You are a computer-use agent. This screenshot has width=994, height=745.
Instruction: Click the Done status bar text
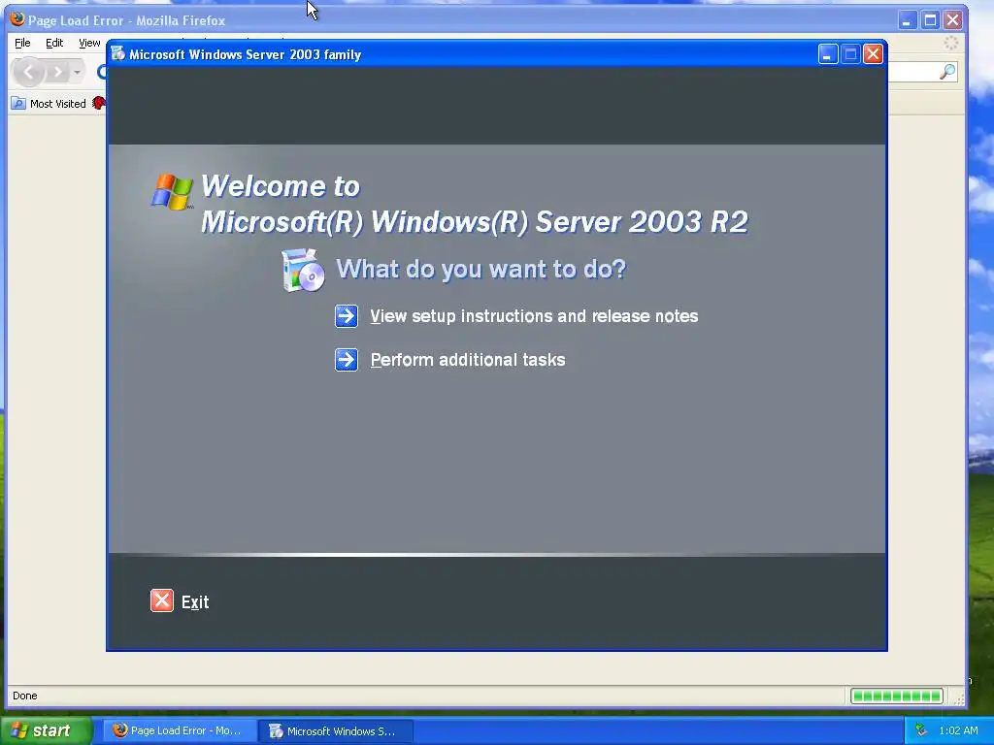(x=24, y=696)
